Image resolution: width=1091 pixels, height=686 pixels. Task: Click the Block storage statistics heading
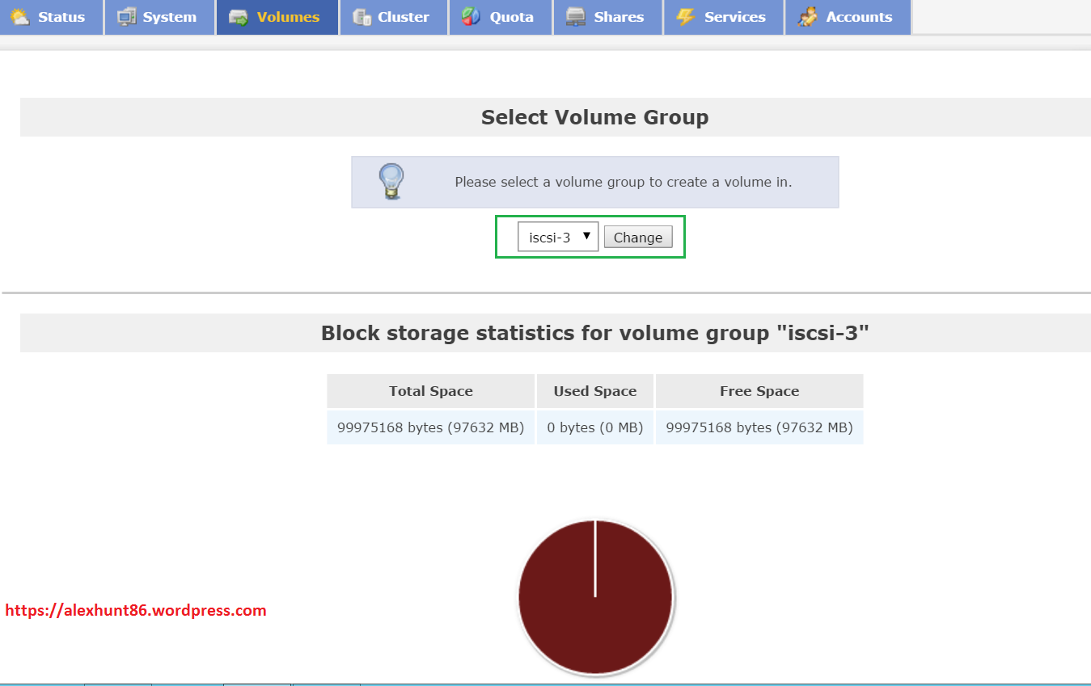tap(594, 333)
